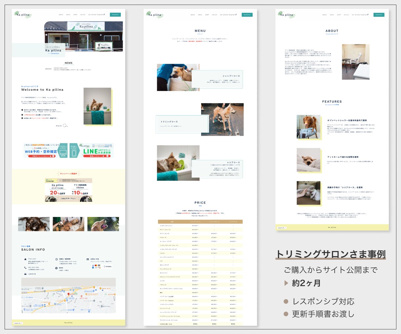Click the RESERVE button on right page
Viewport: 401px width, 334px height.
[379, 14]
